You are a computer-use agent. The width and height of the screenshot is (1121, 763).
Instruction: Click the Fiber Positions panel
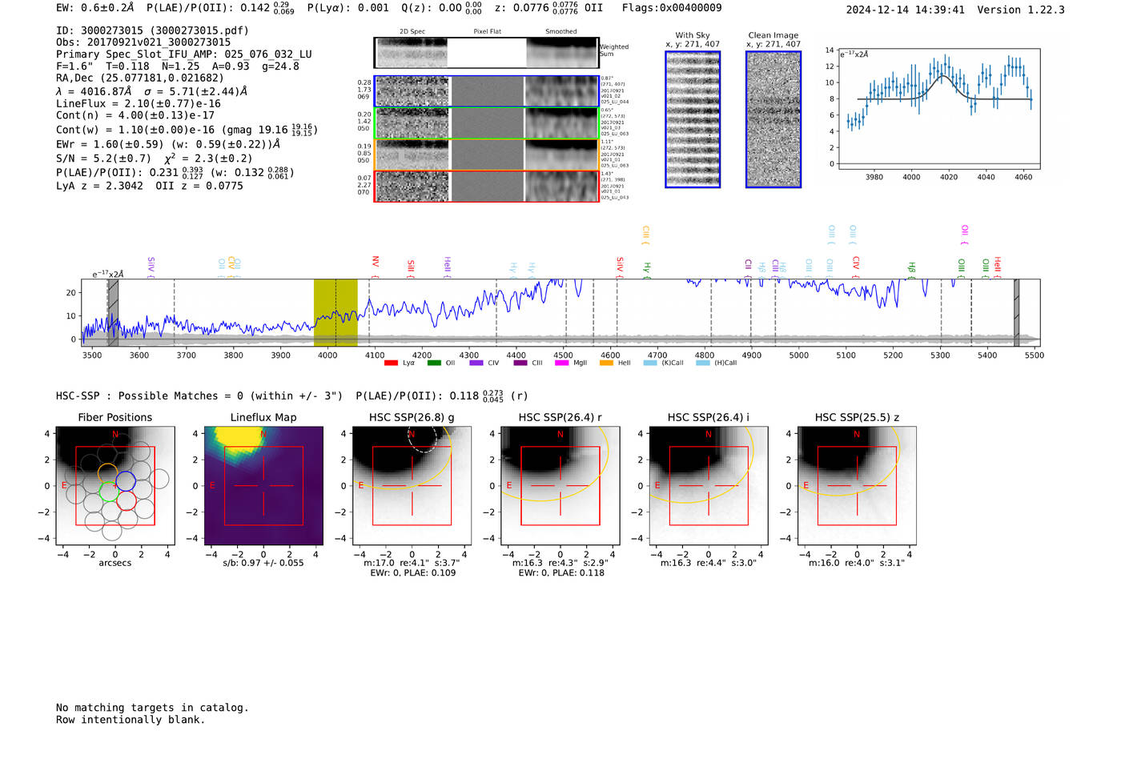115,486
